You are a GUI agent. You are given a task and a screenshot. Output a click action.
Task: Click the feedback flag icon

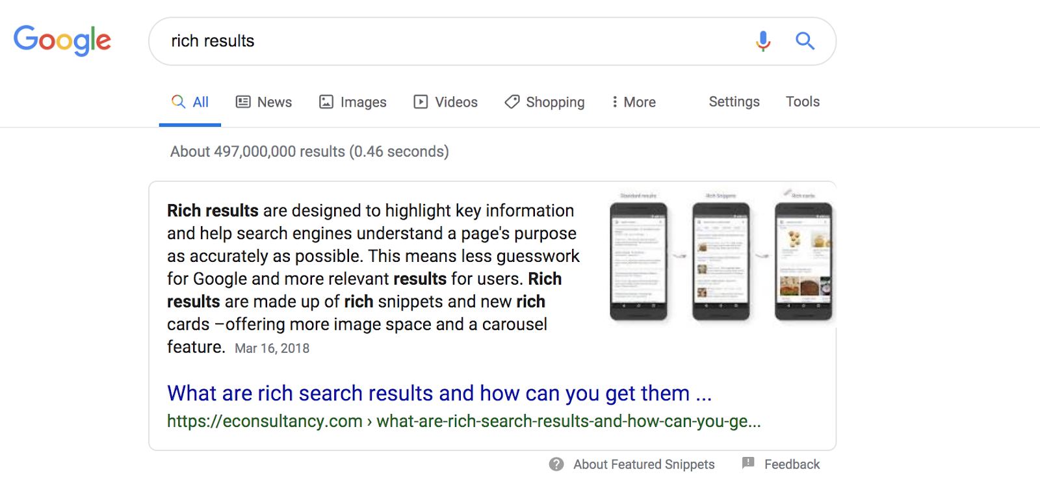pos(748,463)
